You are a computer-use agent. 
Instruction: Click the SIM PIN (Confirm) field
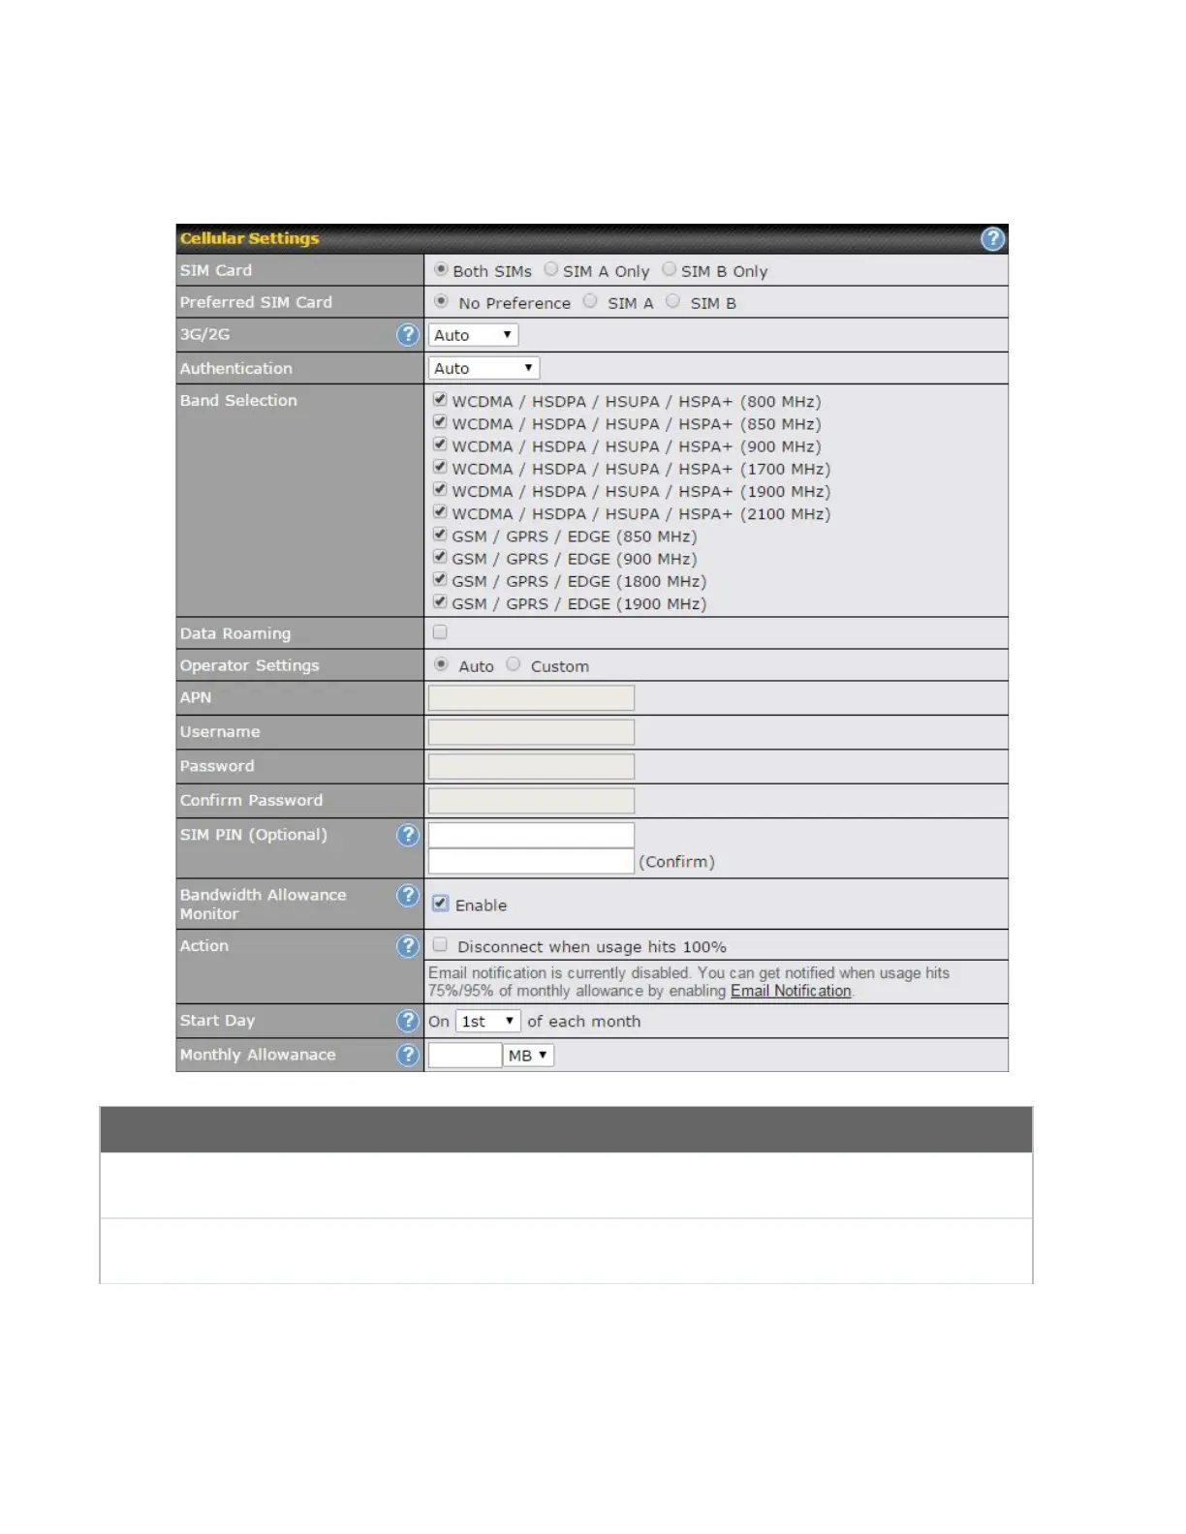531,861
